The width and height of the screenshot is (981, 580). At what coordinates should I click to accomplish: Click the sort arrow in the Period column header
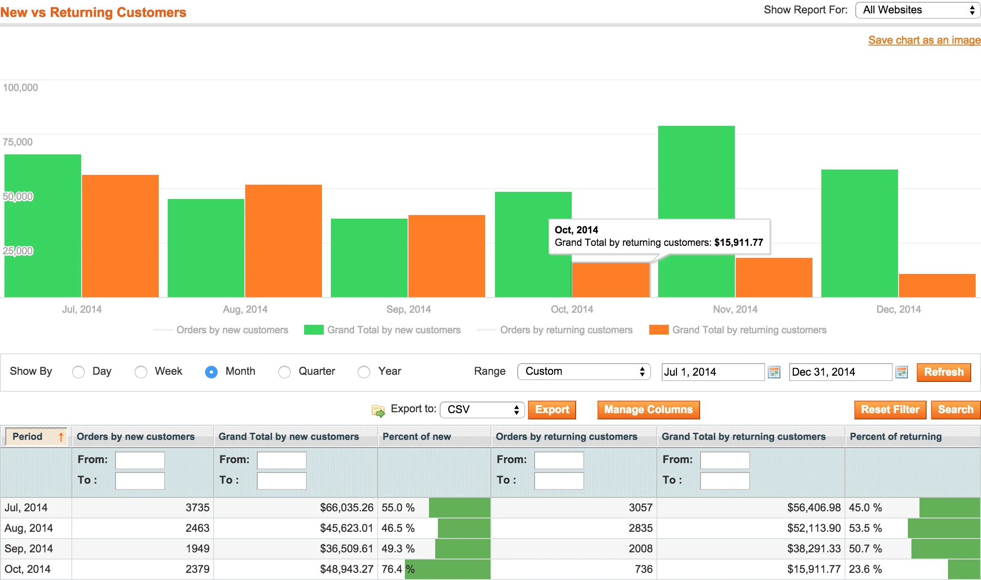(60, 436)
